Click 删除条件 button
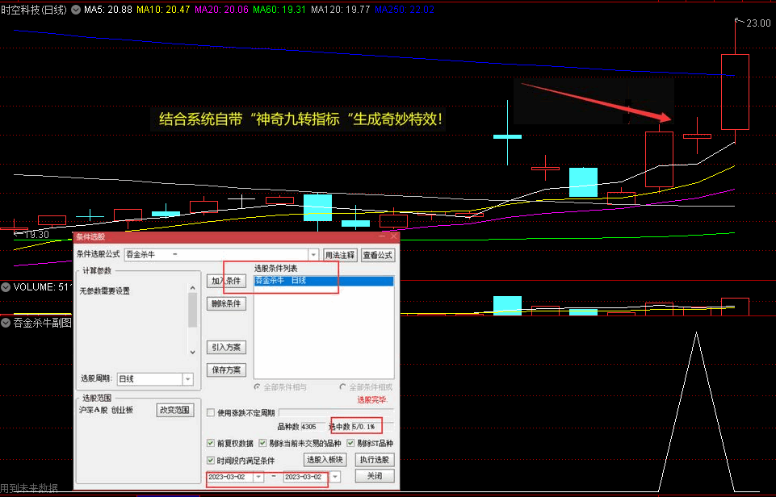776x497 pixels. [226, 303]
